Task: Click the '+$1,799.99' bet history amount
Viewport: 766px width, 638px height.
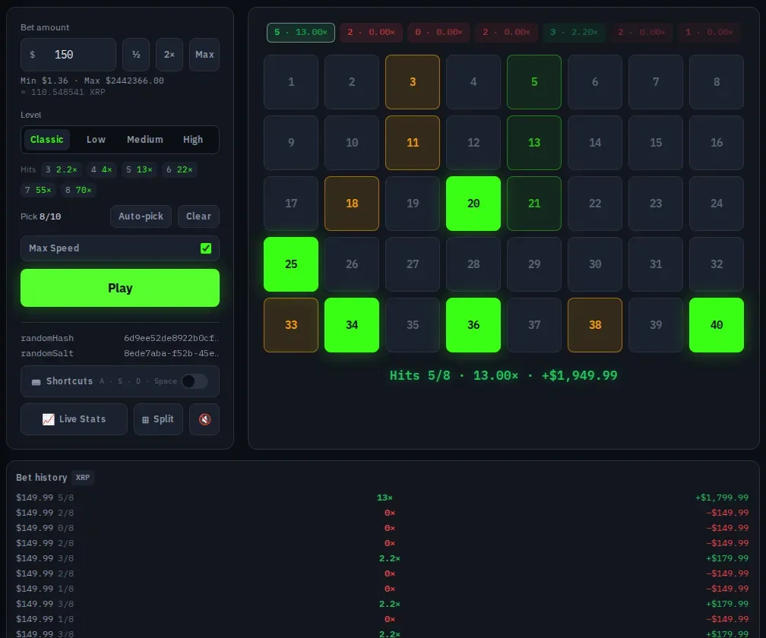Action: (722, 497)
